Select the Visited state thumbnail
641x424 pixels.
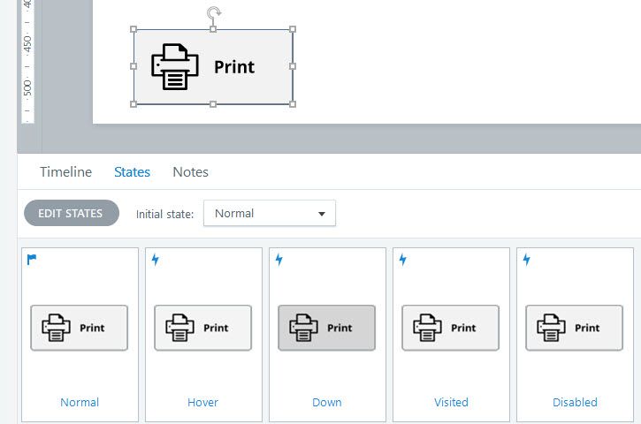tap(451, 328)
